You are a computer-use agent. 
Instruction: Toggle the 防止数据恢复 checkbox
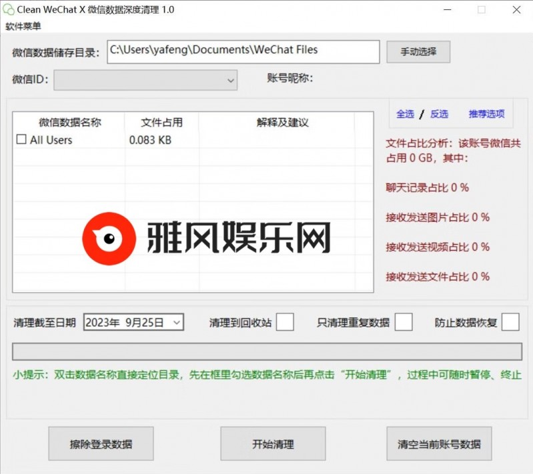(510, 322)
